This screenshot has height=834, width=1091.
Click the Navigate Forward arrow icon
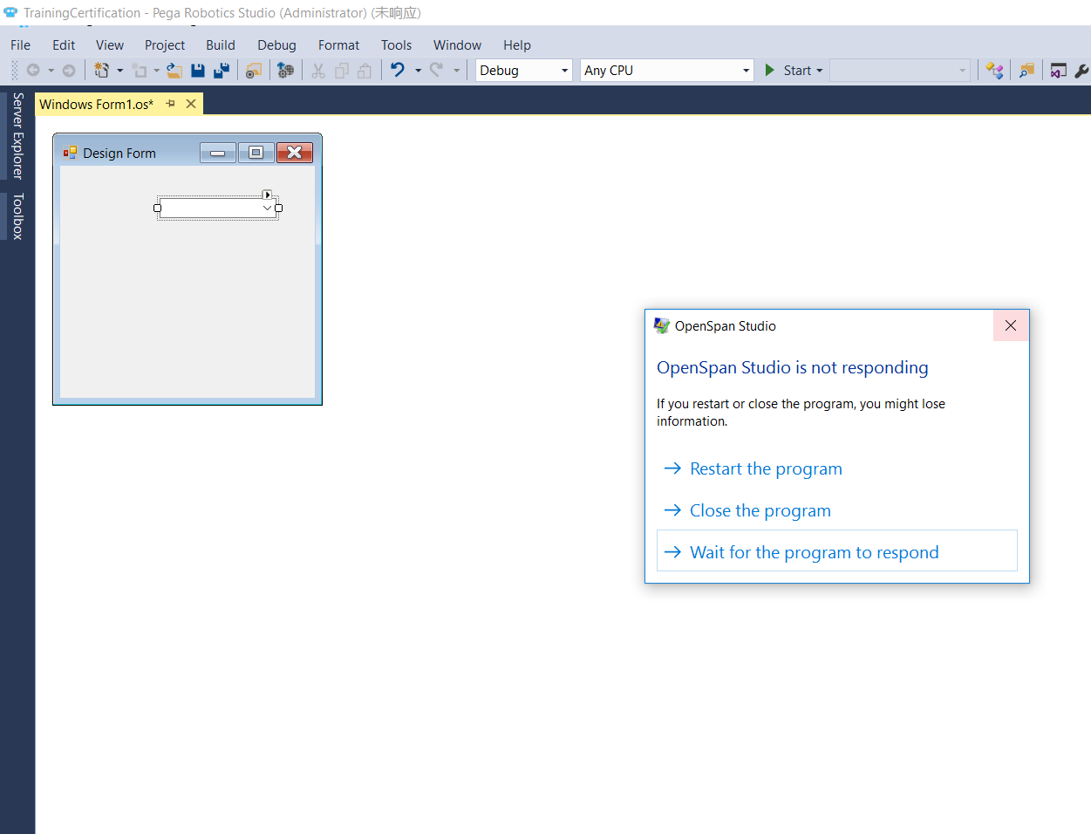[69, 71]
